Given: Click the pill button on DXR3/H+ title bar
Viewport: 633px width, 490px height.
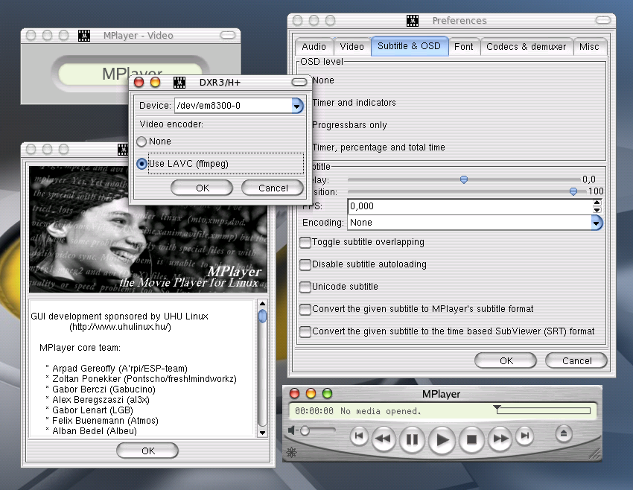Looking at the screenshot, I should coord(299,83).
